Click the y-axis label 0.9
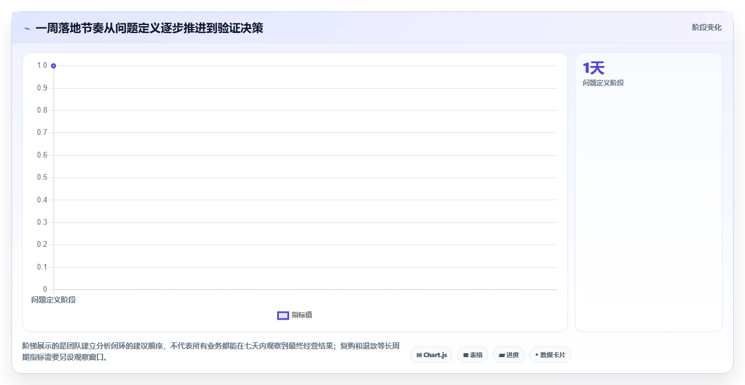 [x=42, y=88]
